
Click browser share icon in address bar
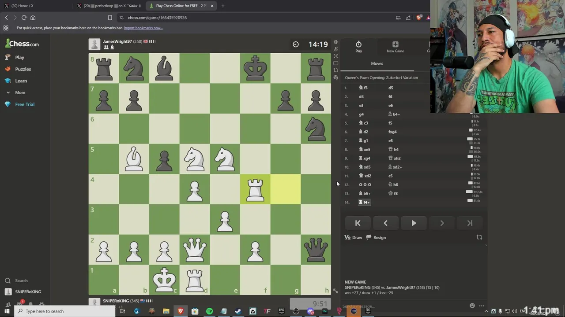point(408,18)
